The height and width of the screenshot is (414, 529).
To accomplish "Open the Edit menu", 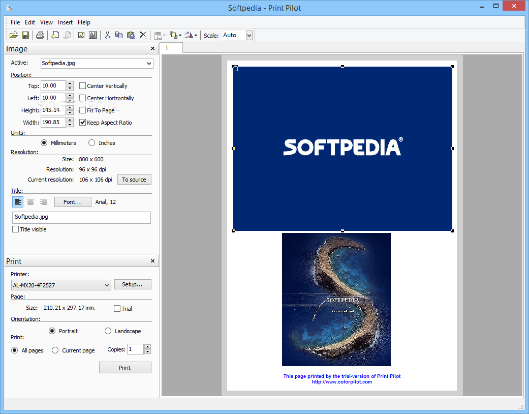I will pos(29,22).
